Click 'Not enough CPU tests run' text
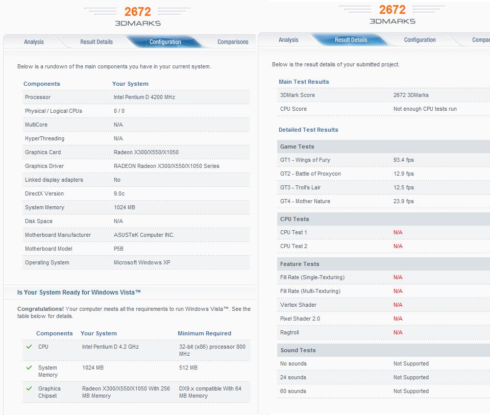The height and width of the screenshot is (415, 490). click(x=425, y=109)
